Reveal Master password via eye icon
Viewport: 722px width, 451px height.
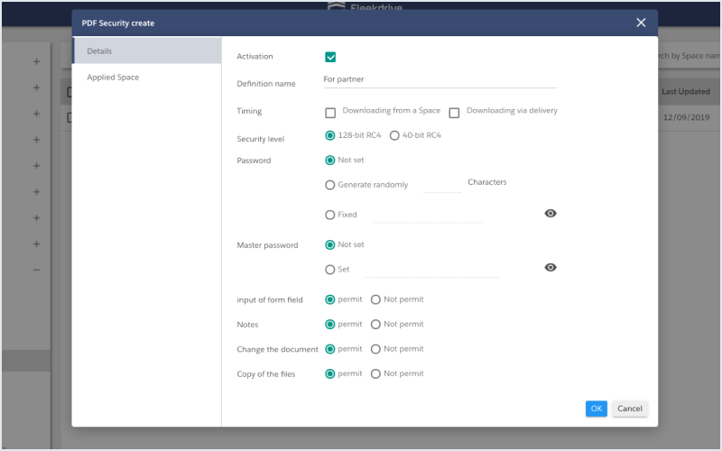pos(551,267)
